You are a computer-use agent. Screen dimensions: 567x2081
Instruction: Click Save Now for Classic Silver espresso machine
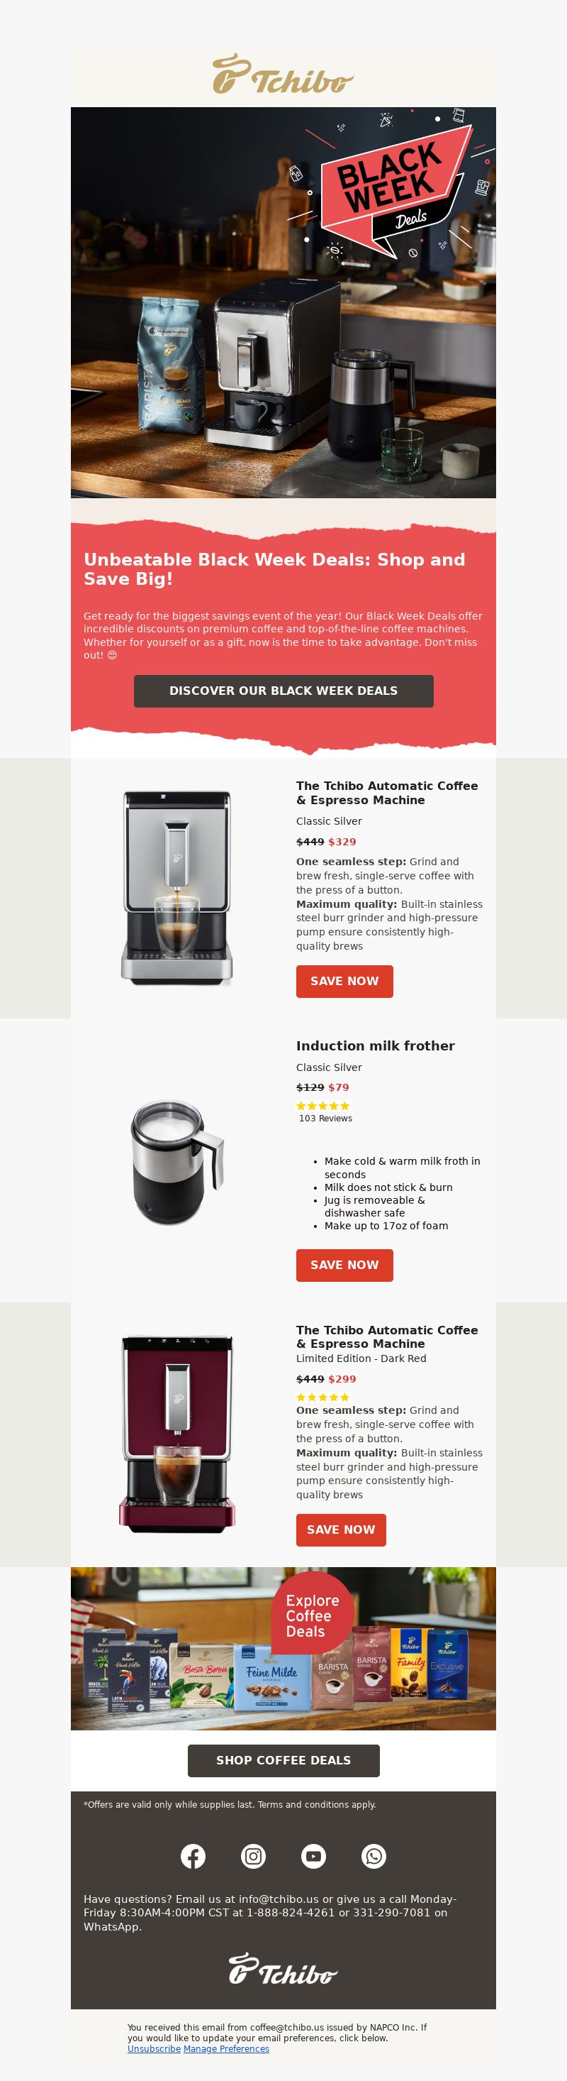[x=344, y=981]
